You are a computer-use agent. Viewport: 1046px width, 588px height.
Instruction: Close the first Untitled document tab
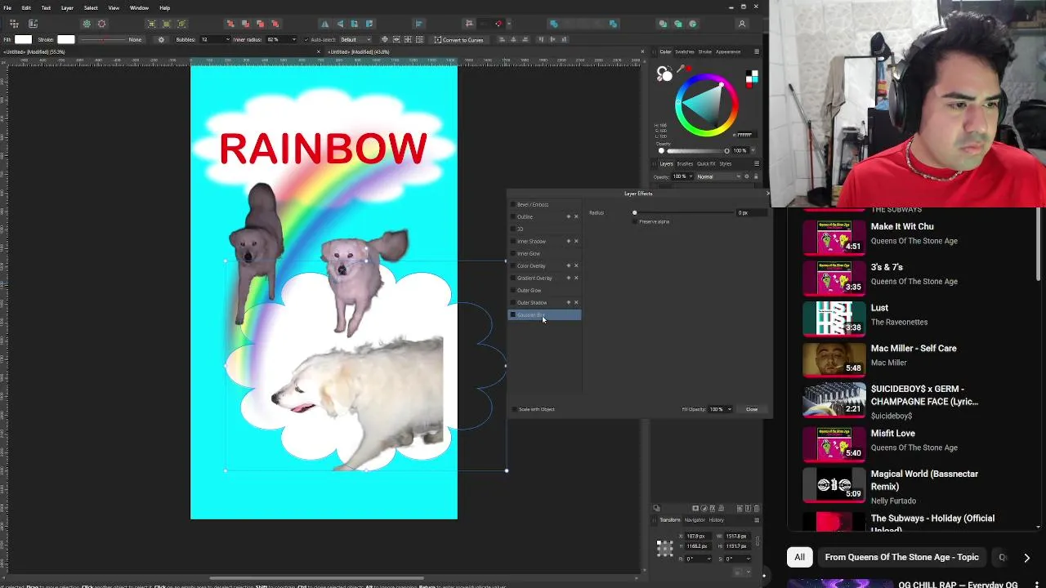click(319, 52)
